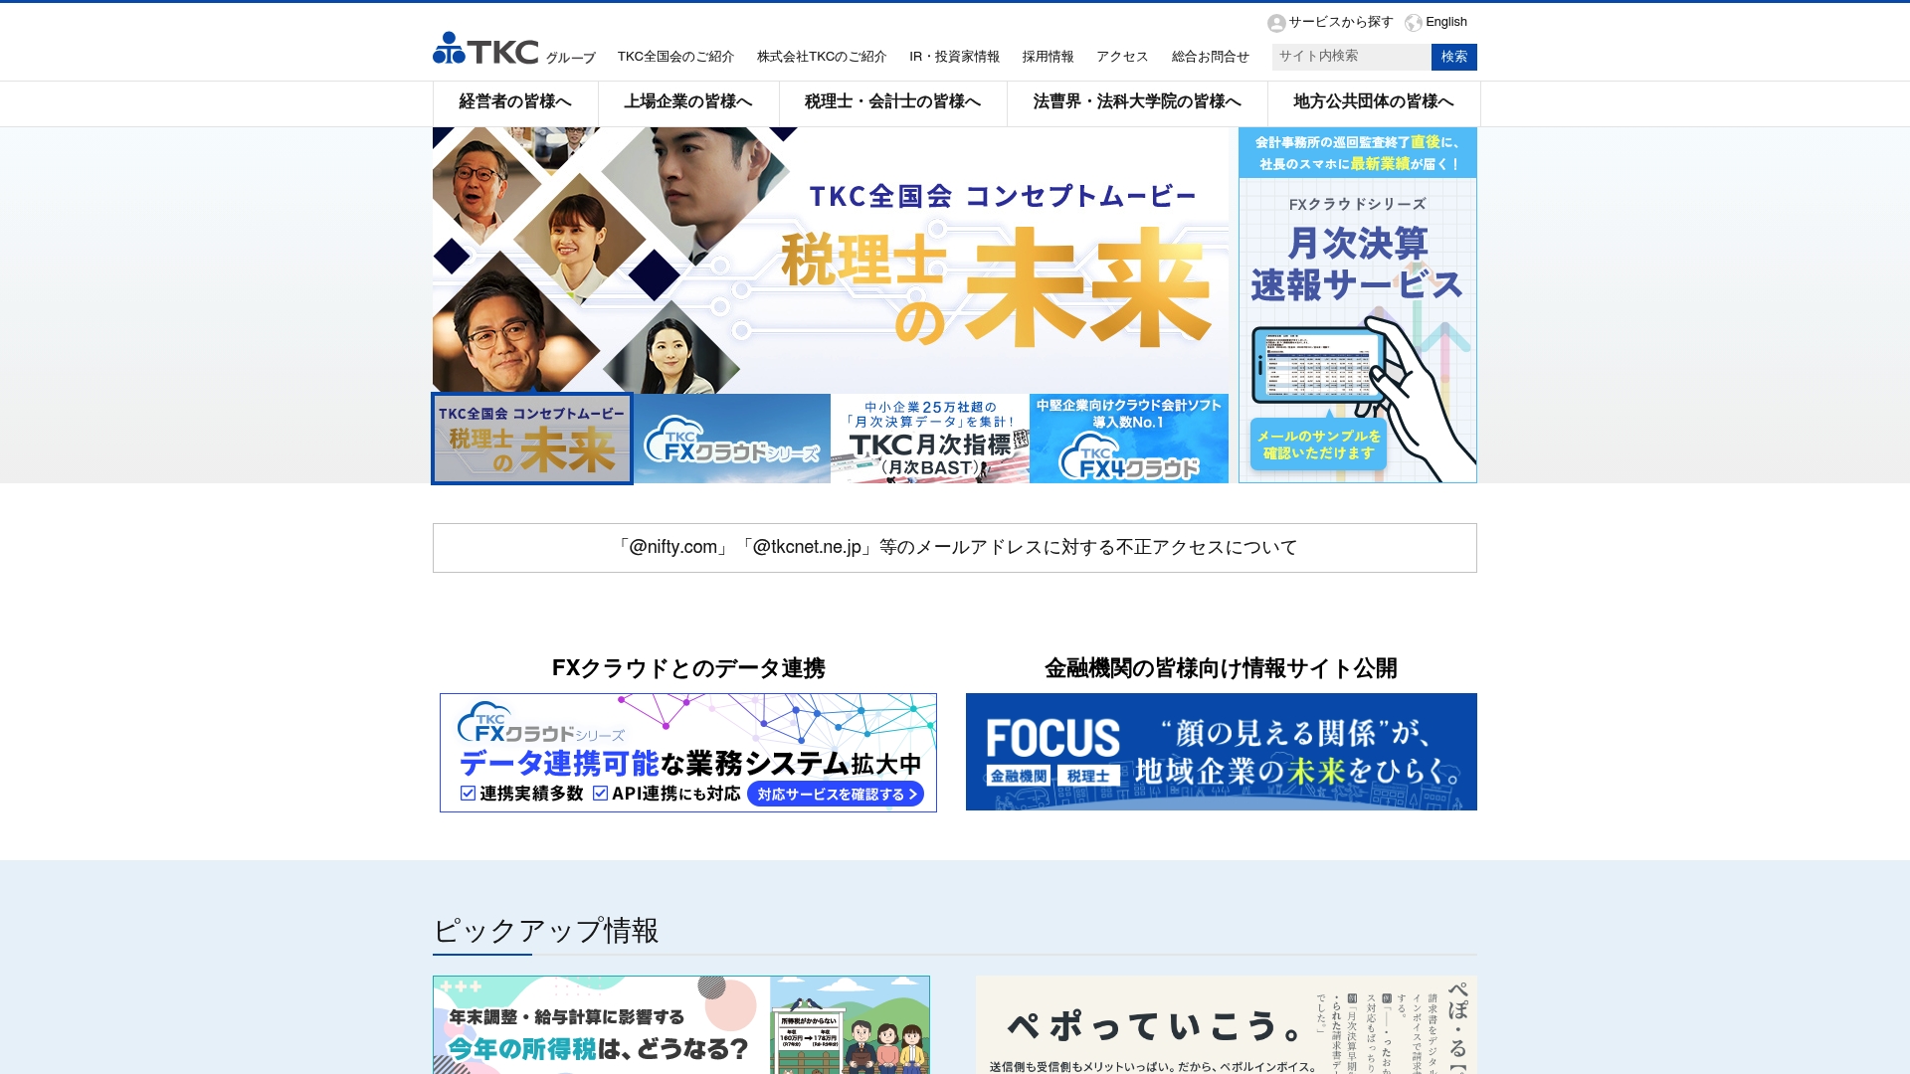Click the TKC group logo
This screenshot has width=1910, height=1074.
513,50
